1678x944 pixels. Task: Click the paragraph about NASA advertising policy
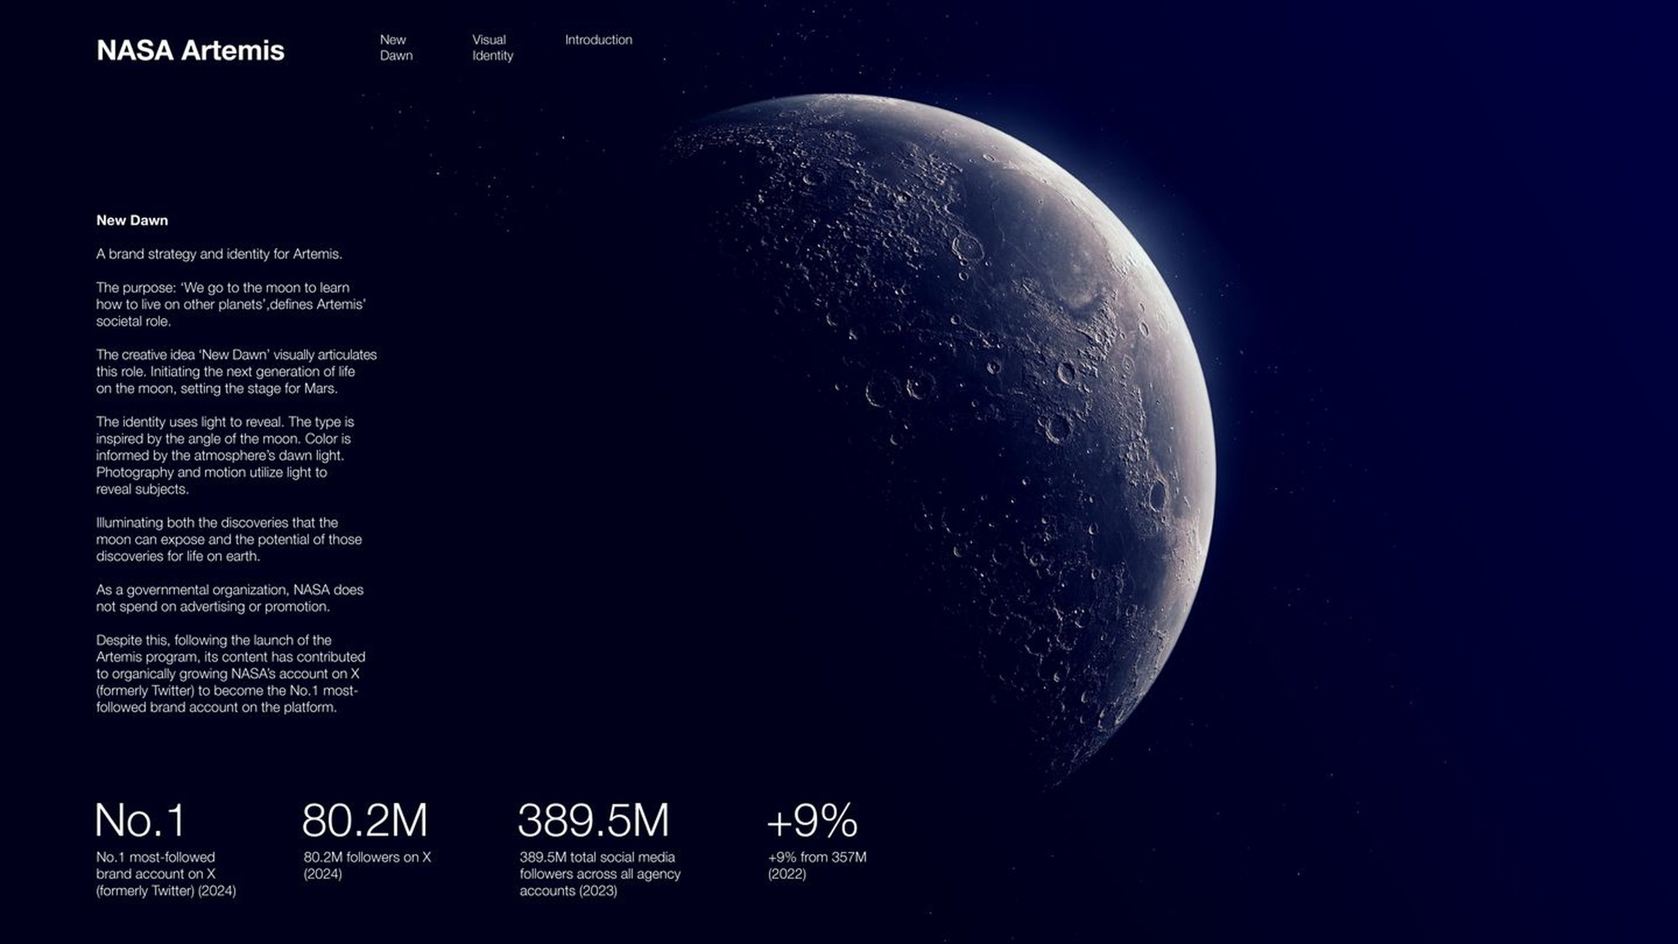tap(230, 598)
